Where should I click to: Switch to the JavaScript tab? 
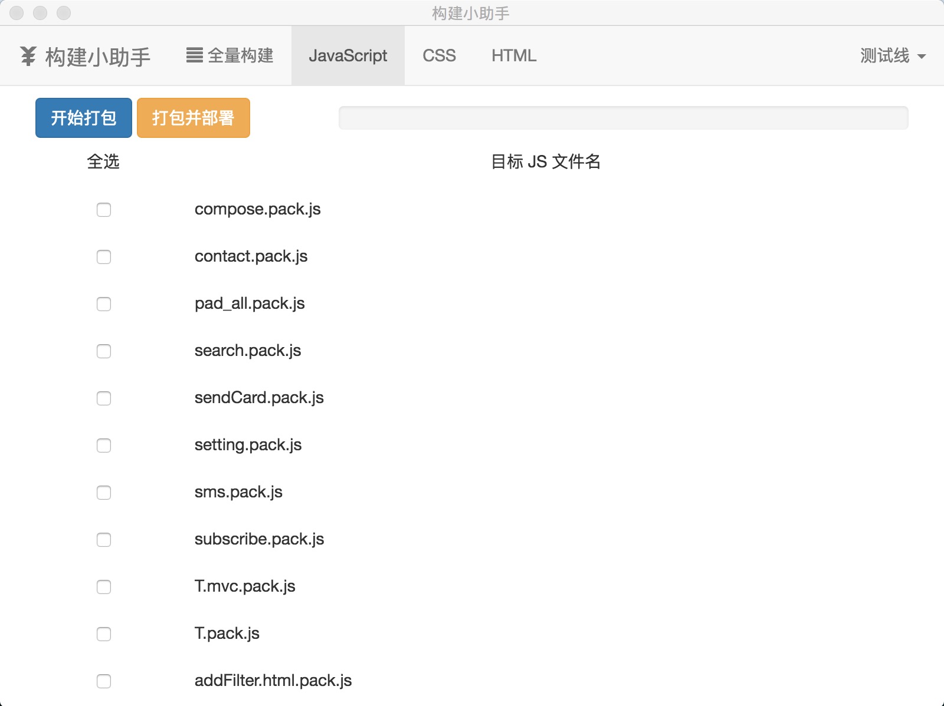pyautogui.click(x=348, y=56)
